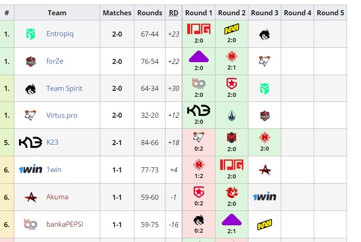
Task: Click the RD column header abbreviation
Action: (173, 13)
